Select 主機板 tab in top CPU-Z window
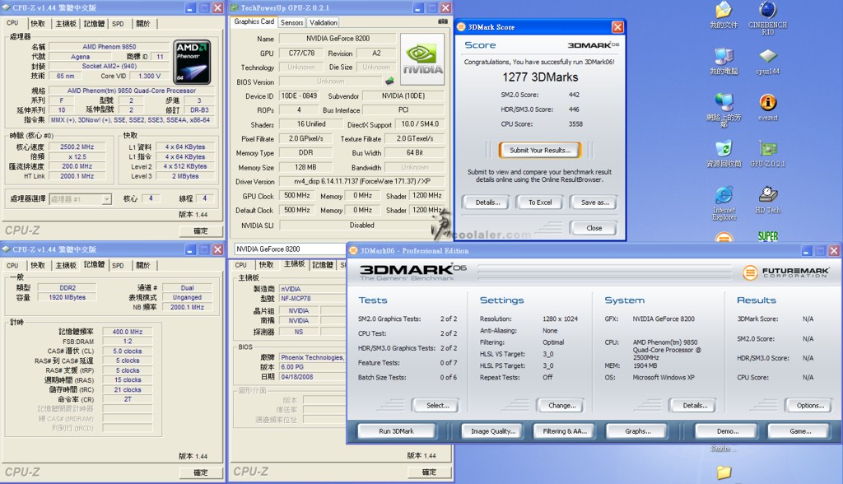The width and height of the screenshot is (843, 484). coord(66,24)
